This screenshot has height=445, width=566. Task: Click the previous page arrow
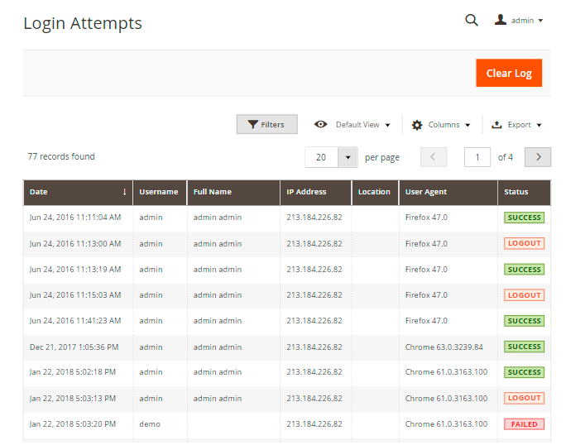434,157
